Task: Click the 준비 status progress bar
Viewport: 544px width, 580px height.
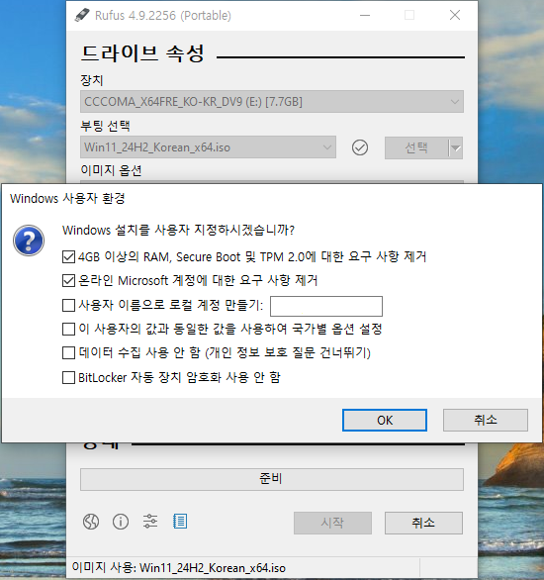Action: click(x=272, y=479)
